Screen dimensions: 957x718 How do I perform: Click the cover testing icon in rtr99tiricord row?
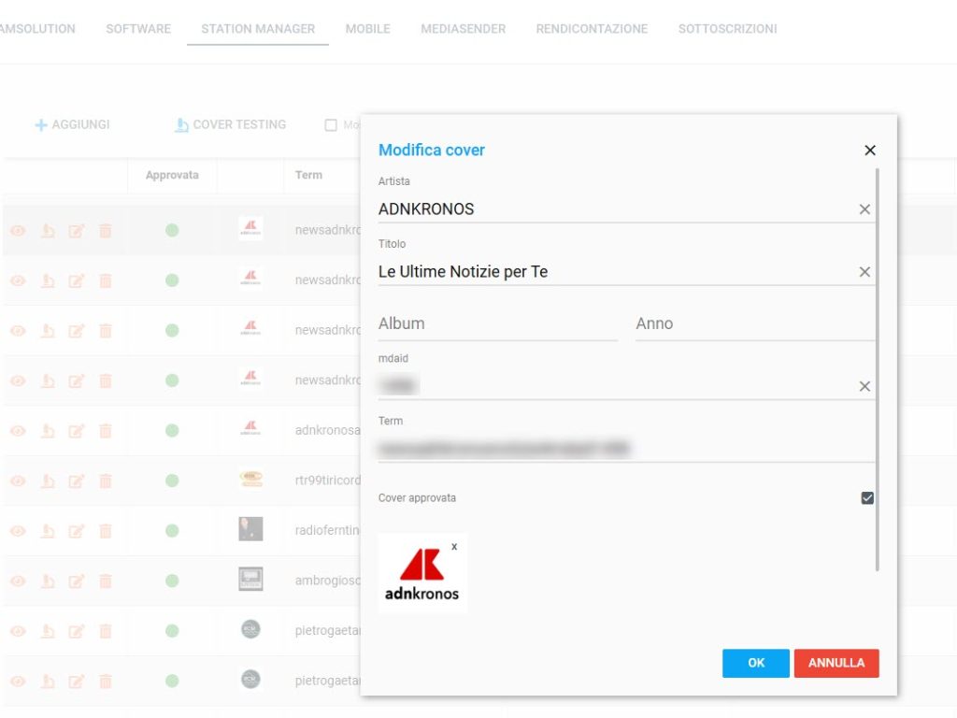point(48,481)
